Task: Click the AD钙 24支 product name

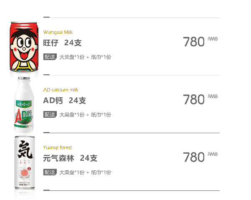Action: click(x=64, y=101)
